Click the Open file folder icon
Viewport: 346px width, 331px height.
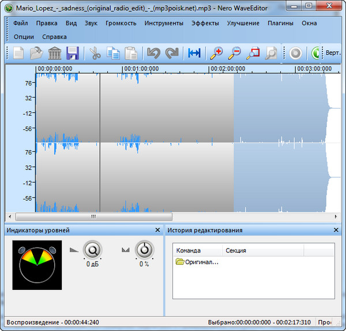(36, 54)
